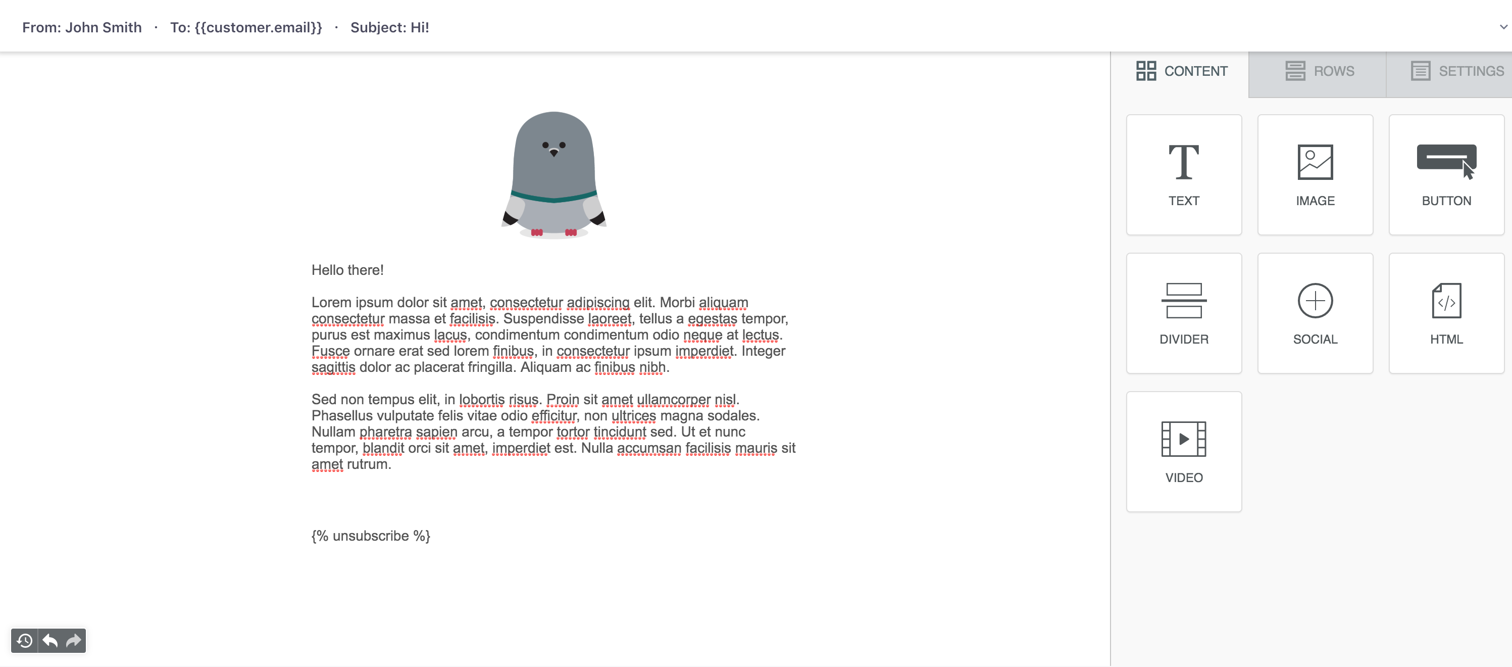Image resolution: width=1512 pixels, height=667 pixels.
Task: Select the Social content block tool
Action: [x=1315, y=312]
